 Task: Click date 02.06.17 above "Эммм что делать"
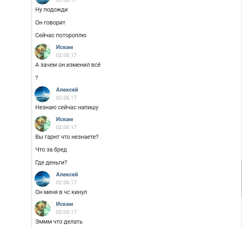click(66, 212)
